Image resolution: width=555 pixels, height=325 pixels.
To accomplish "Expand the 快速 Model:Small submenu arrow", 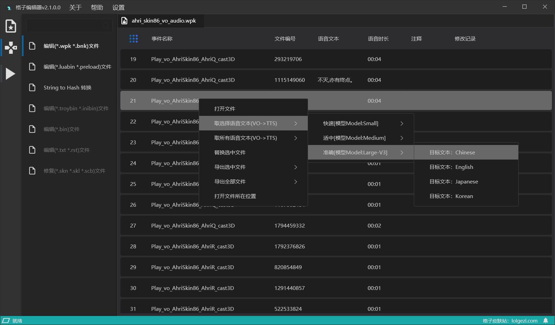I will pos(402,123).
